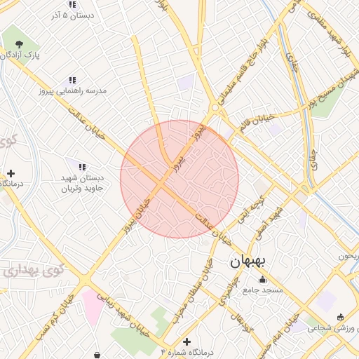Click the بلوار حاج قاسم سلیمانی label
The image size is (359, 359).
pos(243,72)
